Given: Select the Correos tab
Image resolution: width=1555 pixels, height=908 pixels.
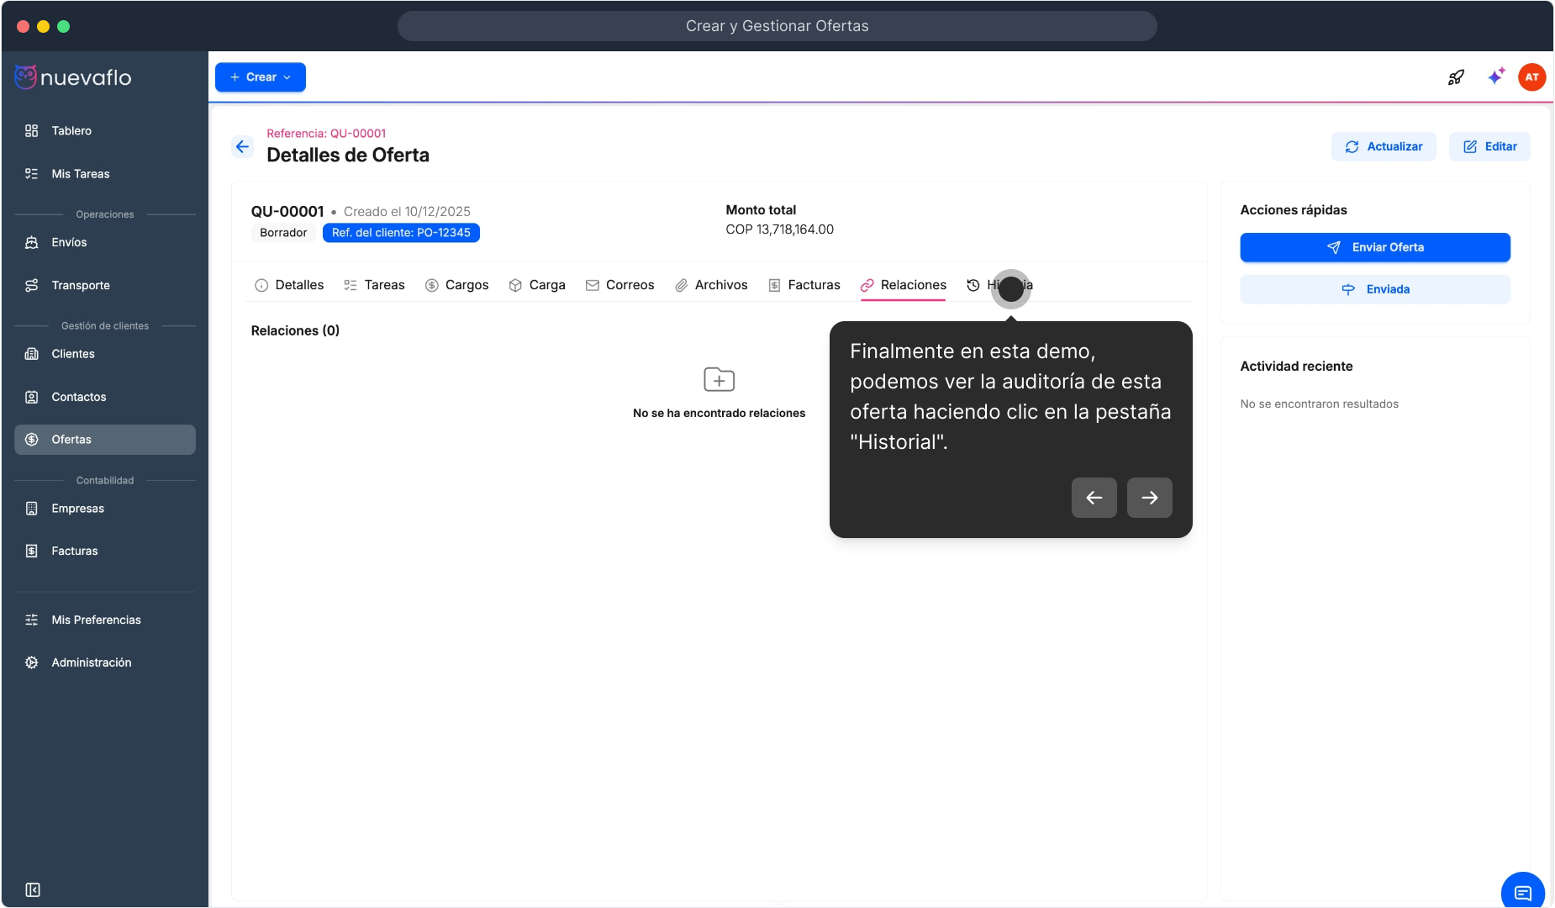Looking at the screenshot, I should (619, 285).
